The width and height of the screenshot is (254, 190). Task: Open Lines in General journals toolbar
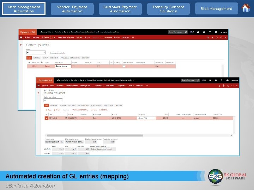54,38
